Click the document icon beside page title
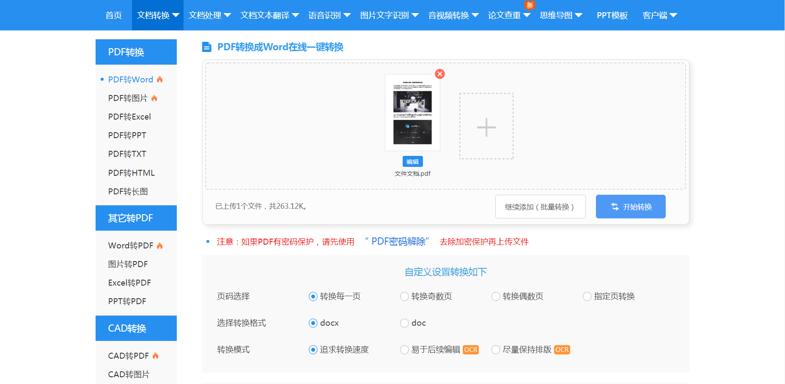The image size is (785, 384). click(x=206, y=47)
